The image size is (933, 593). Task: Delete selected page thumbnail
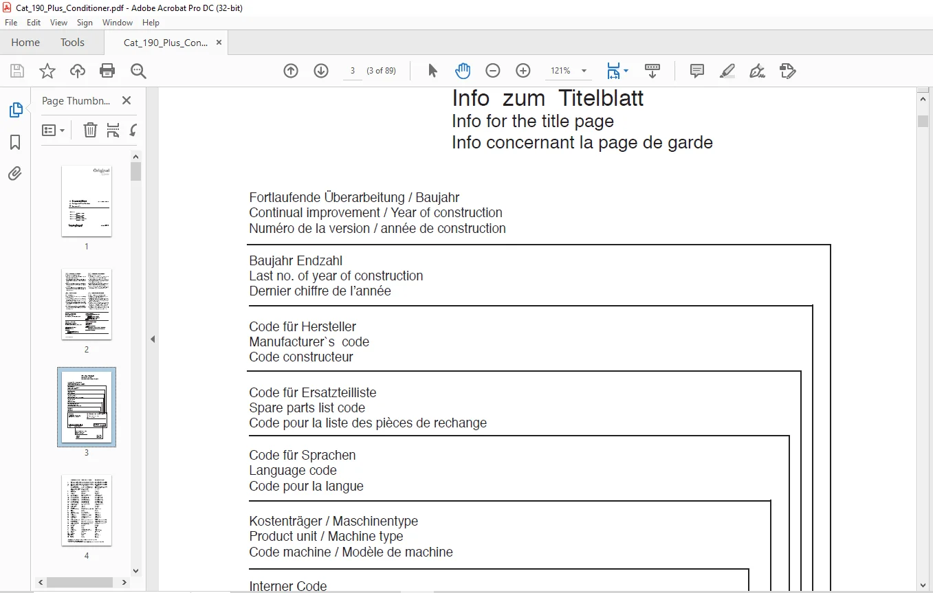(90, 130)
